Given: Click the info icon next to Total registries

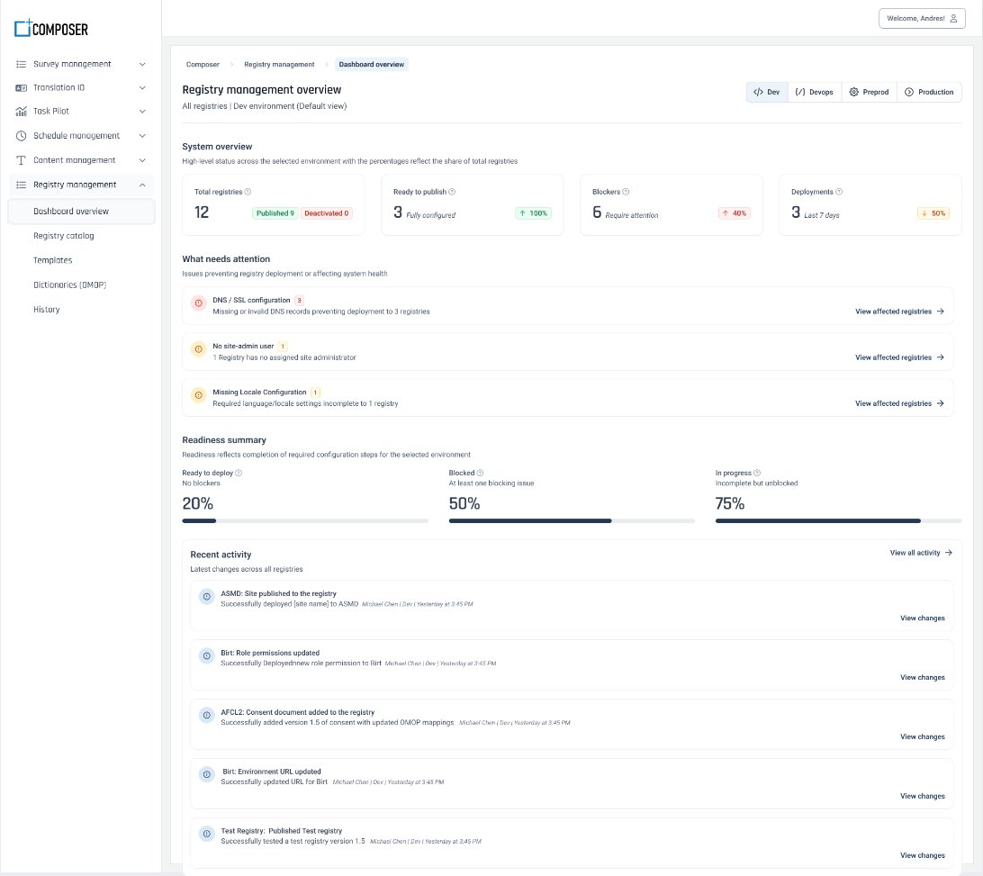Looking at the screenshot, I should coord(248,192).
